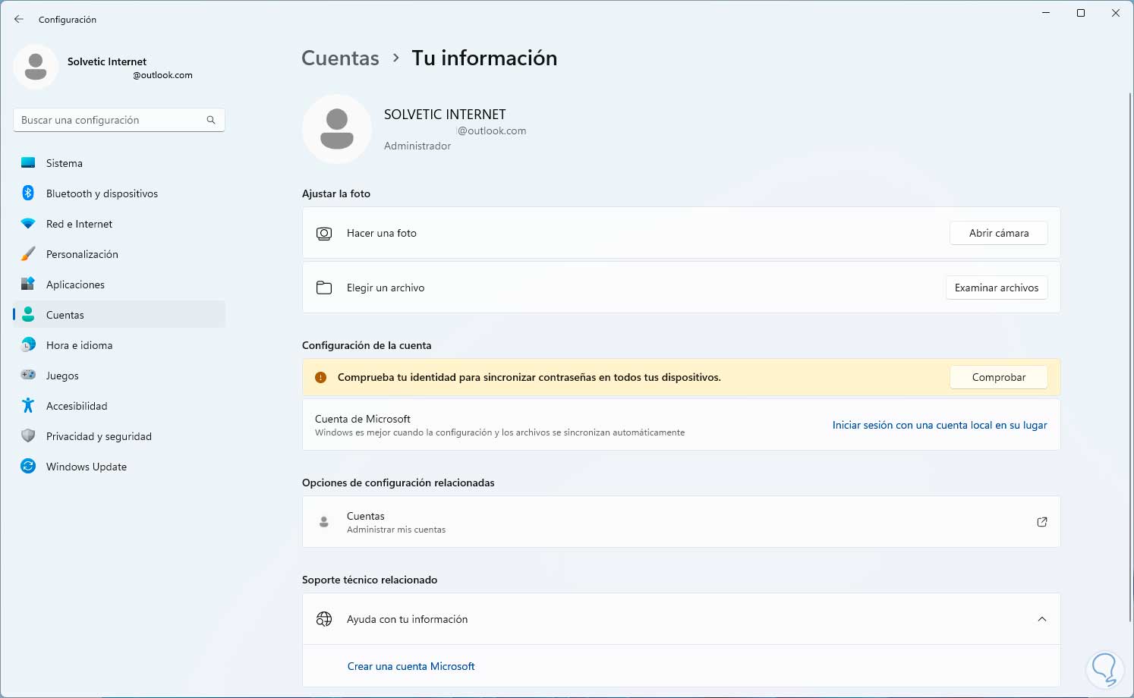Viewport: 1134px width, 698px height.
Task: Open the Sistema settings category
Action: click(x=119, y=163)
